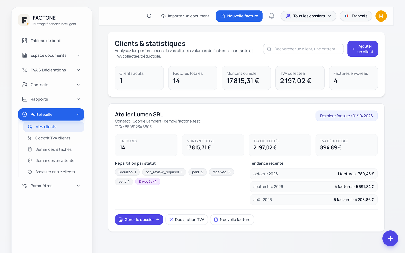
Task: Click the Paramètres sliders icon
Action: 24,186
